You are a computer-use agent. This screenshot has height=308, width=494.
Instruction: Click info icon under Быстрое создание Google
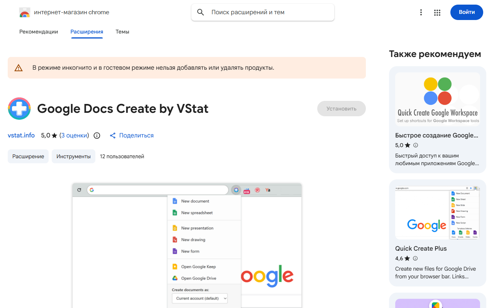tap(416, 145)
